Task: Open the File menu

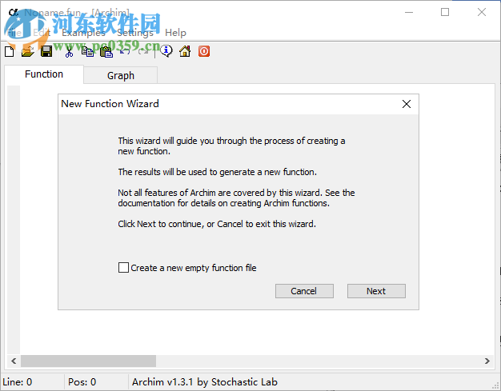Action: point(14,33)
